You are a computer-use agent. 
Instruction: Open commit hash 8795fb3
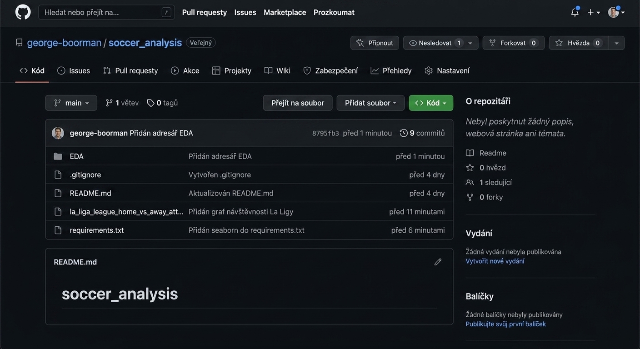[x=325, y=133]
